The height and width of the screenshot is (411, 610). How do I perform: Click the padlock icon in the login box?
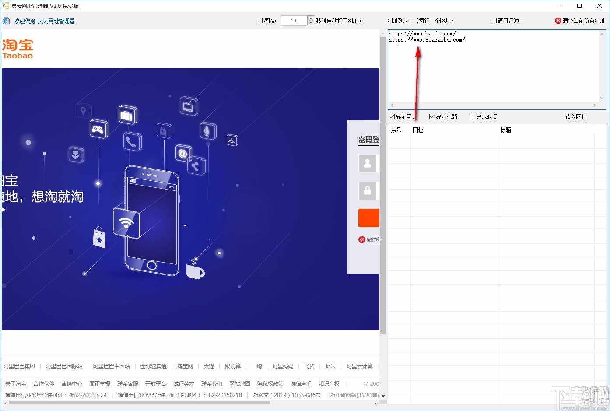[368, 191]
